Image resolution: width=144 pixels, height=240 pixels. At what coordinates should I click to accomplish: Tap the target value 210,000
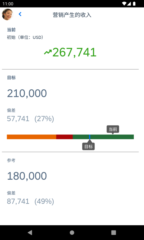tap(27, 93)
